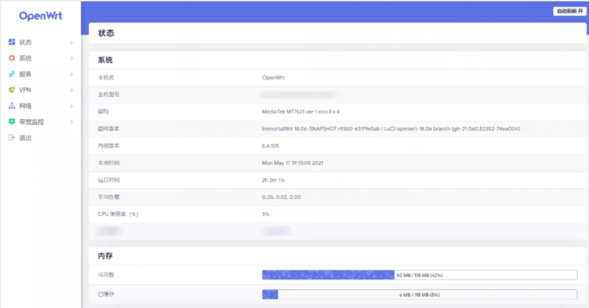Click the 内核版本 row label

pos(109,146)
